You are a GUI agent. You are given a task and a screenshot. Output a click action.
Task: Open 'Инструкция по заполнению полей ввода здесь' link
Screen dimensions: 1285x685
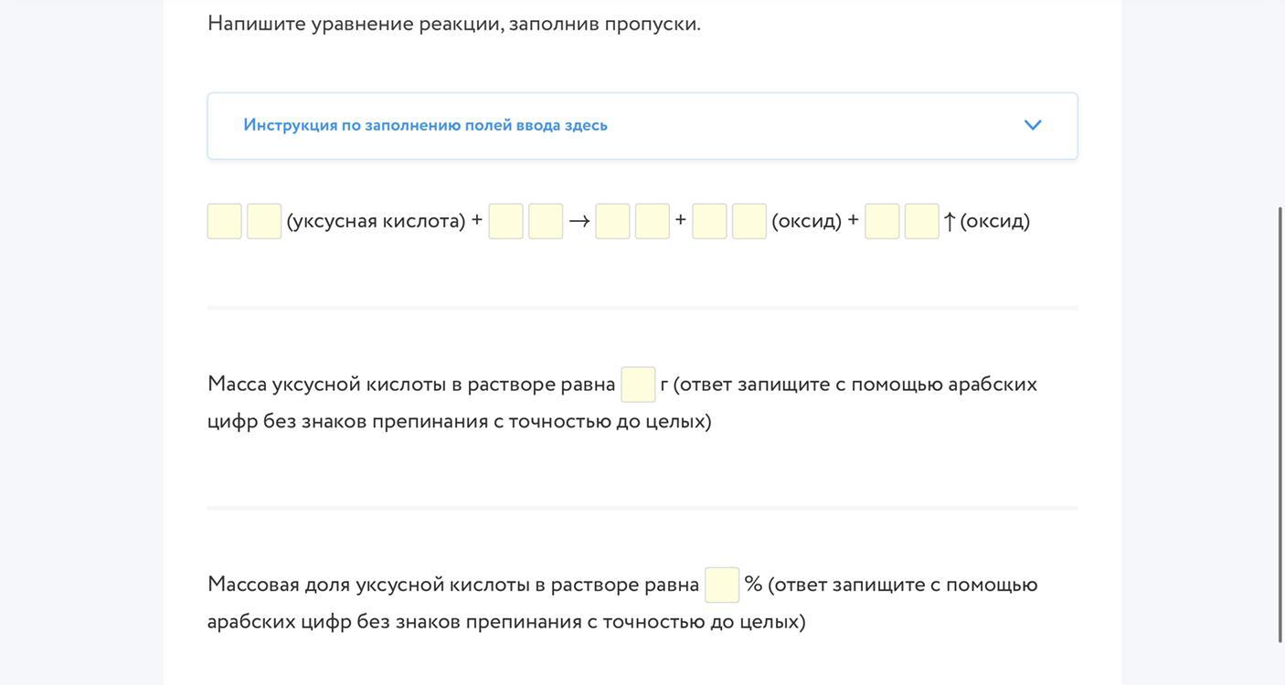(425, 125)
